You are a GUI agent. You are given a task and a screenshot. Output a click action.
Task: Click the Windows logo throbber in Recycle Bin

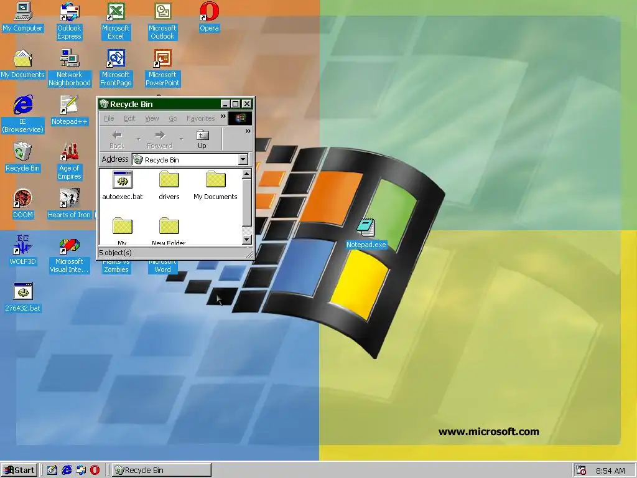click(240, 118)
